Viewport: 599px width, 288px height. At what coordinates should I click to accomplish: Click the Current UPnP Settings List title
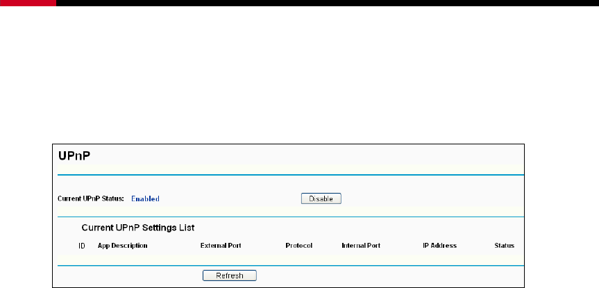tap(138, 228)
